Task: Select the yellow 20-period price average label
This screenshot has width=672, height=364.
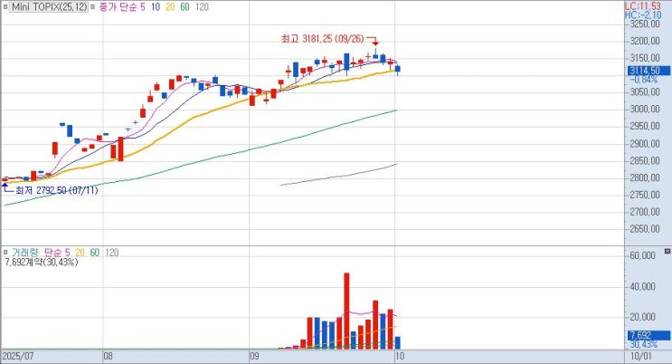Action: pos(170,7)
